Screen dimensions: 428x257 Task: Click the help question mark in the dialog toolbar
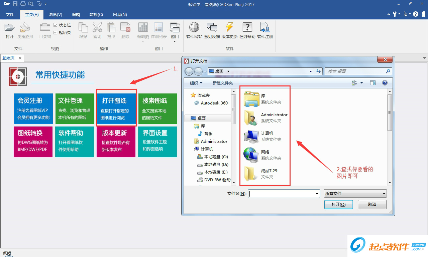(385, 83)
